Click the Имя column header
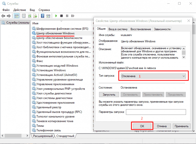The width and height of the screenshot is (196, 144). point(35,23)
